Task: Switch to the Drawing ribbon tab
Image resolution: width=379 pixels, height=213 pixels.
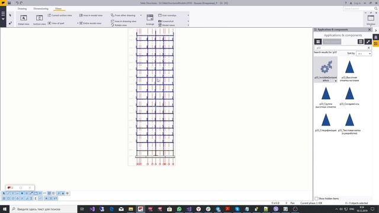Action: [x=22, y=9]
